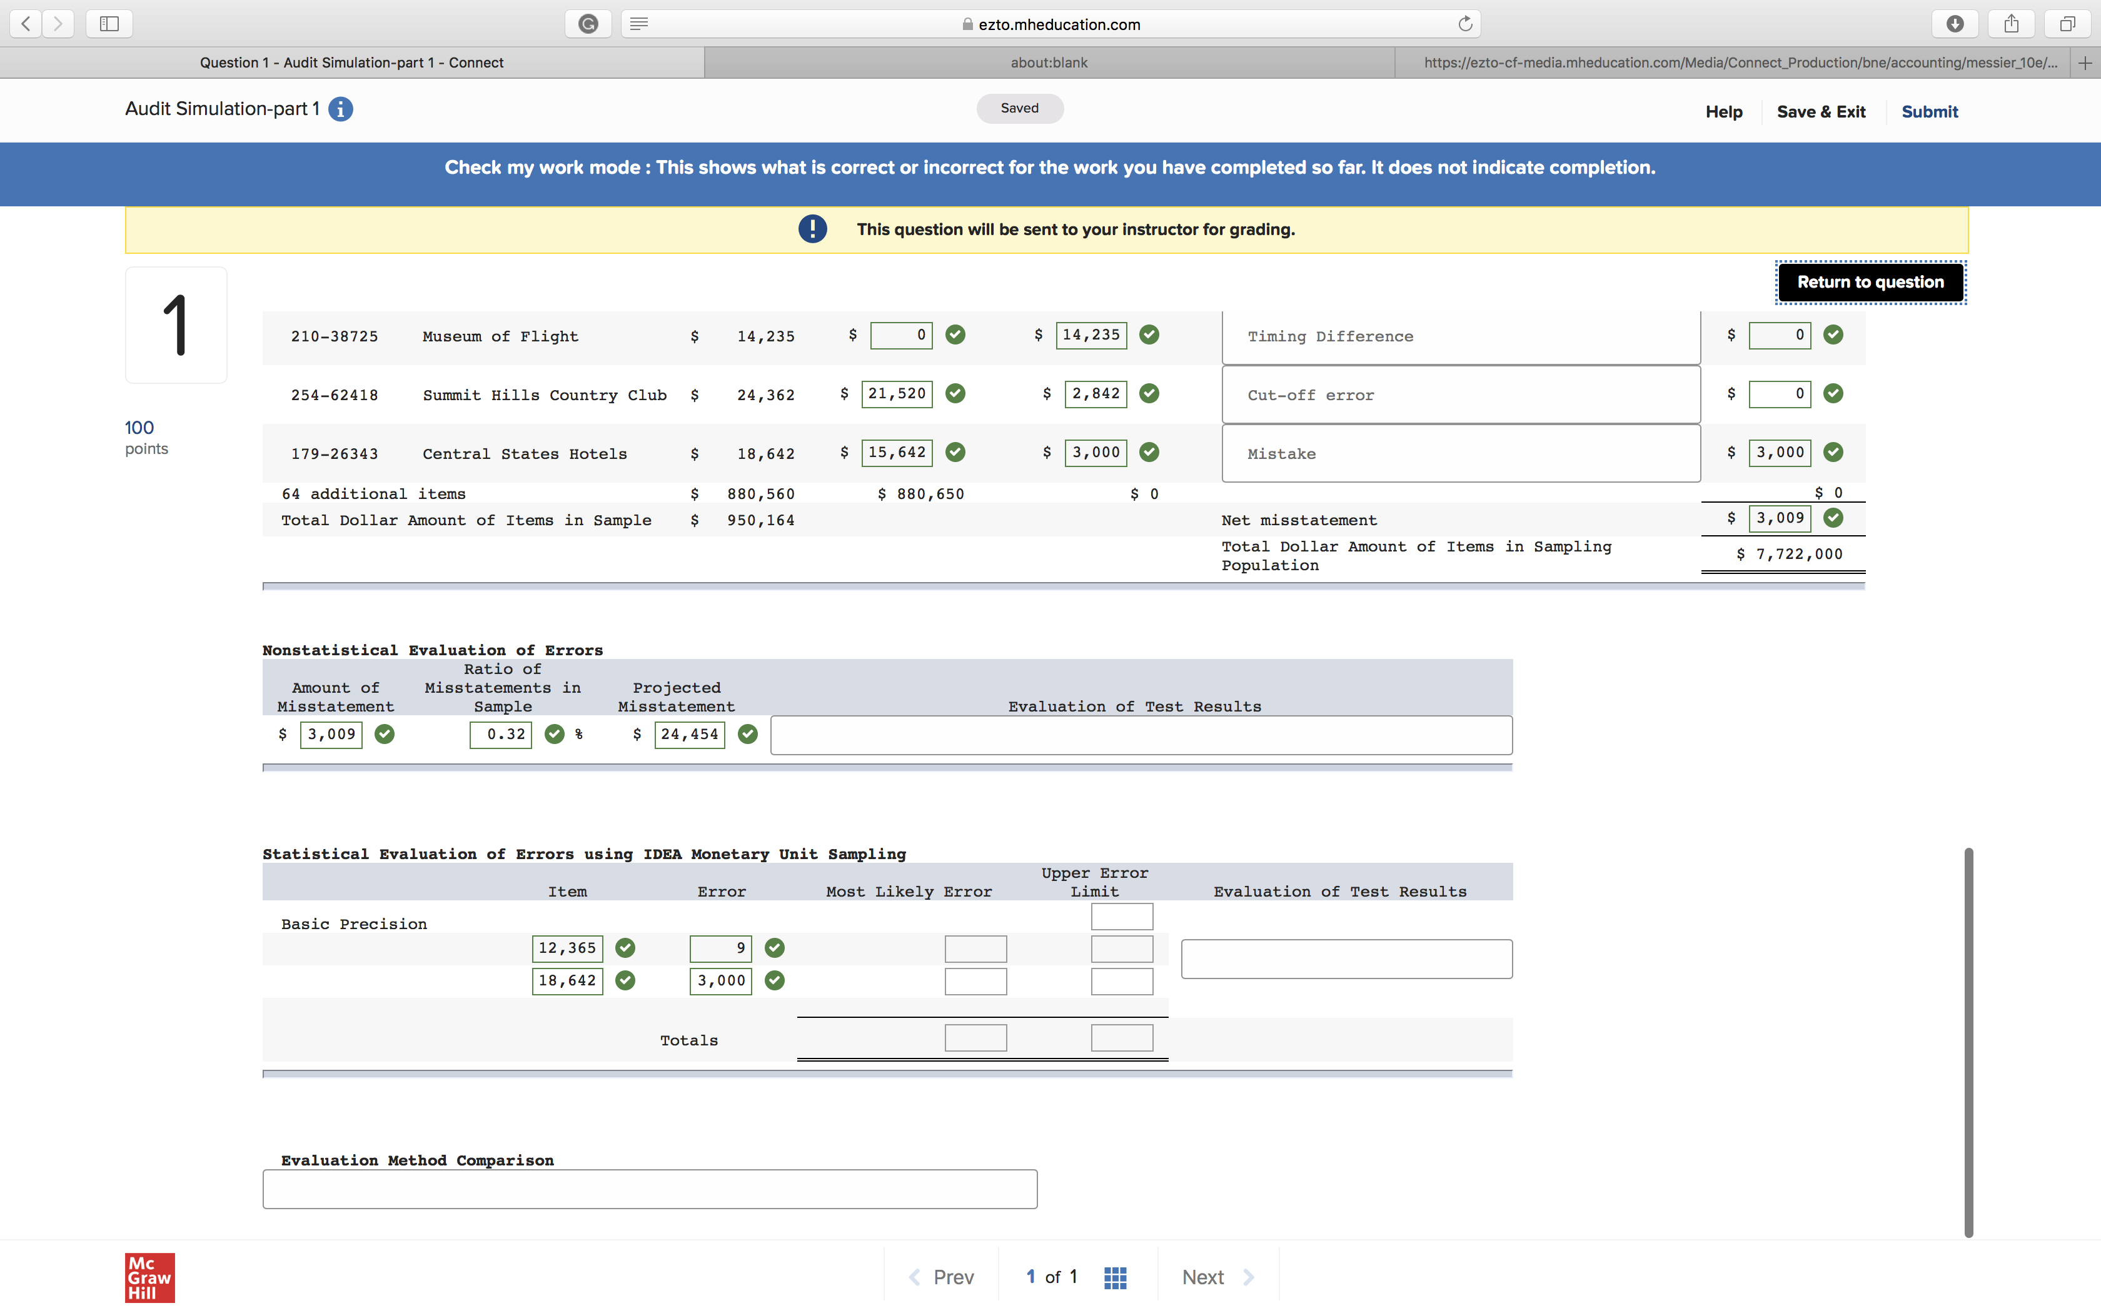
Task: Click the checkmark beside 0.32 ratio
Action: pyautogui.click(x=554, y=734)
